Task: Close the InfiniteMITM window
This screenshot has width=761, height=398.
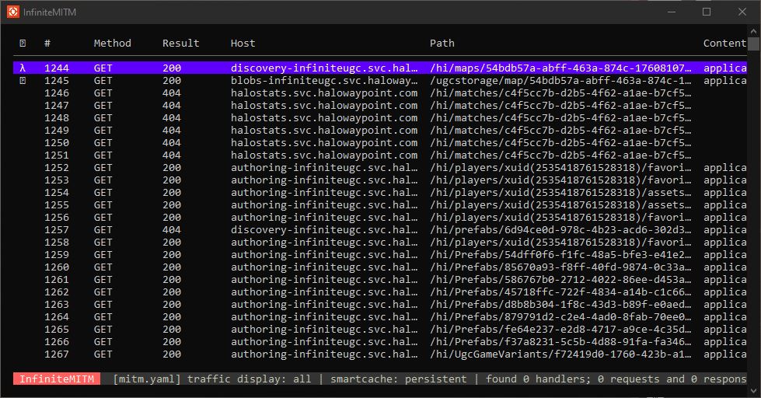Action: (742, 12)
